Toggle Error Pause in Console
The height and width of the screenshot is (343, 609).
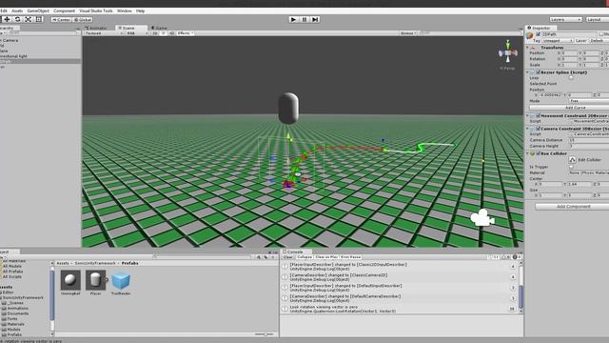(x=351, y=257)
